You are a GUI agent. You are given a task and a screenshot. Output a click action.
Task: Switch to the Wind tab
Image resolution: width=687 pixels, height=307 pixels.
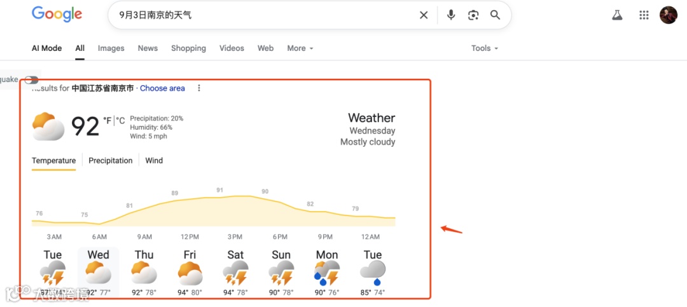click(154, 161)
